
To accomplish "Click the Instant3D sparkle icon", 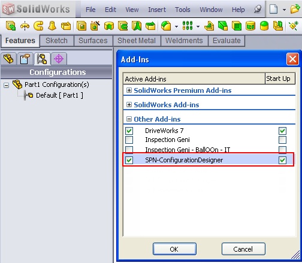I will pos(294,26).
